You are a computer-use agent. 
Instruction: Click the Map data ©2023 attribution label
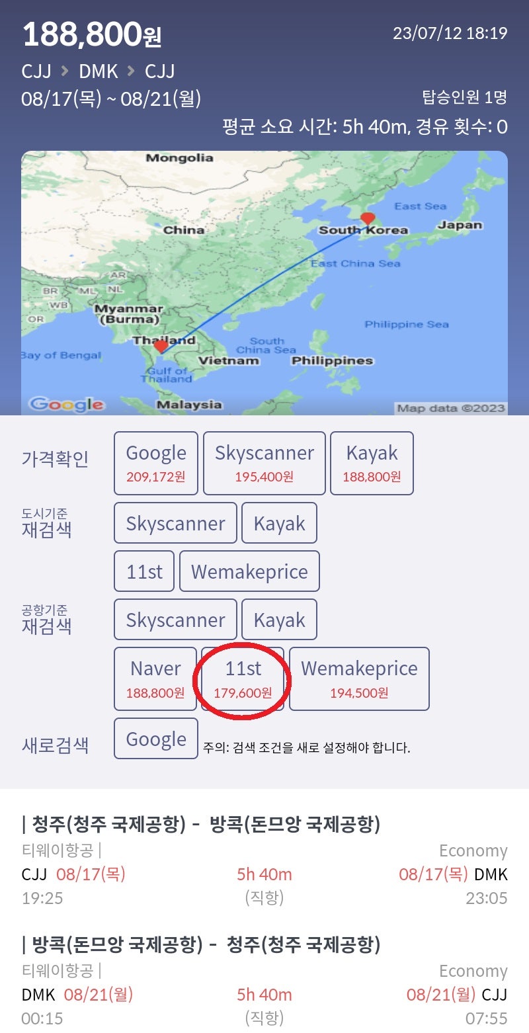coord(456,407)
